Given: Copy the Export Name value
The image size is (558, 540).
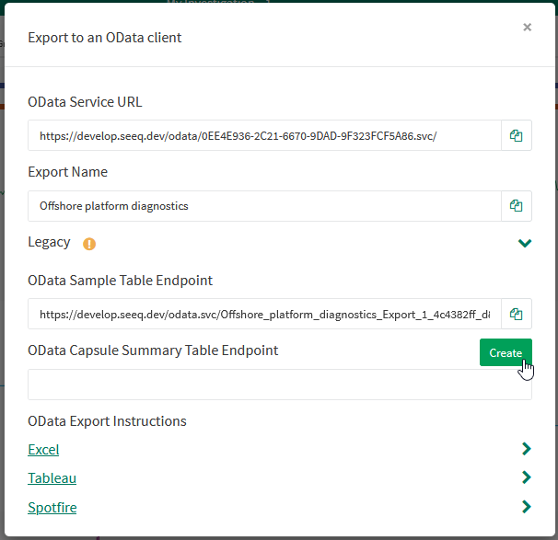Looking at the screenshot, I should click(517, 206).
